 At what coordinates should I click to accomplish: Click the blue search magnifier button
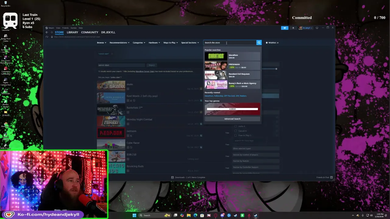259,43
